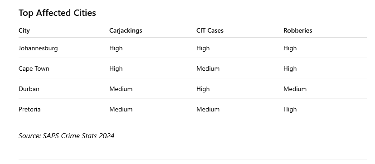
Task: Select Cape Town's Carjackings High cell
Action: [x=116, y=68]
